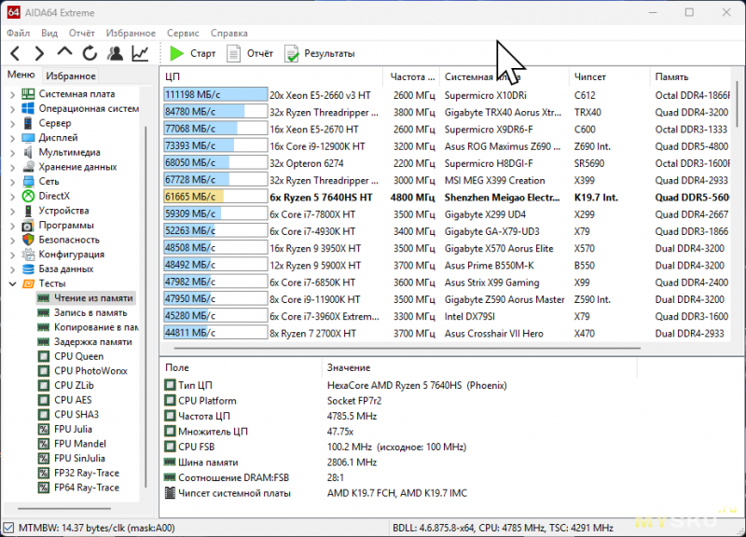
Task: Click the Сервер tree icon
Action: [x=29, y=123]
